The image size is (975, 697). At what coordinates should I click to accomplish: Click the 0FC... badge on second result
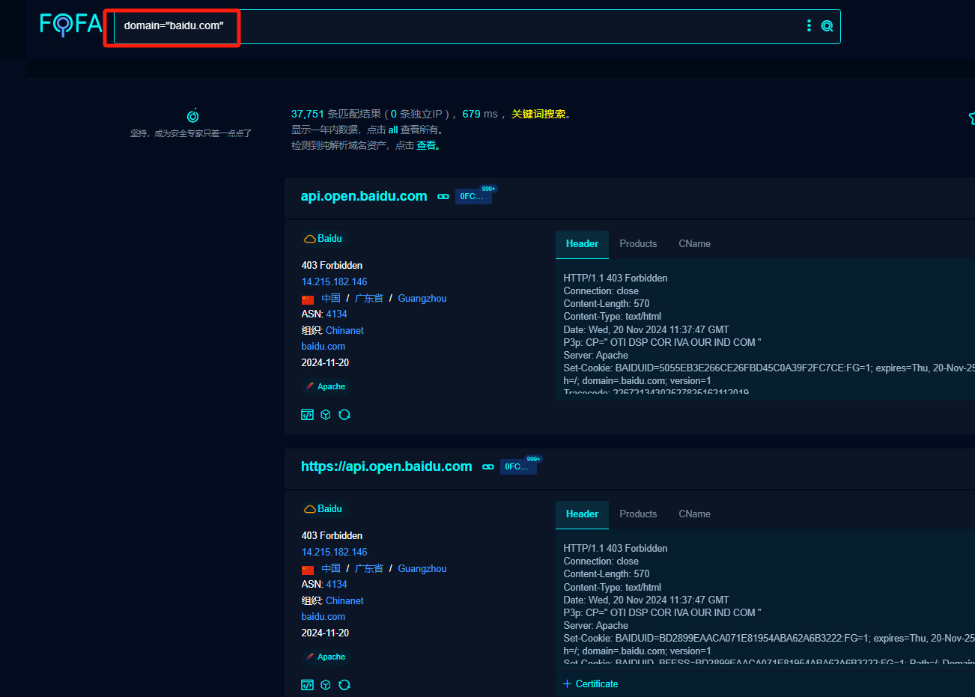tap(518, 466)
